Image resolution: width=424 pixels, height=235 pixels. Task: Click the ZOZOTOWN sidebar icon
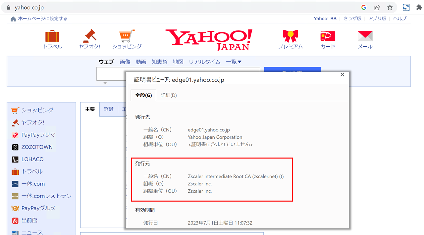pos(15,147)
